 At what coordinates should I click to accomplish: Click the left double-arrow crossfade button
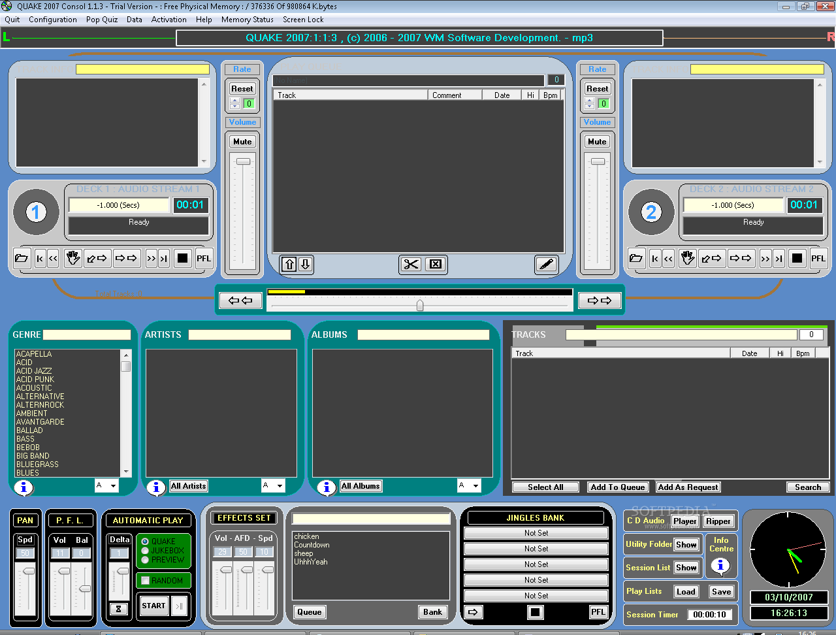tap(240, 301)
